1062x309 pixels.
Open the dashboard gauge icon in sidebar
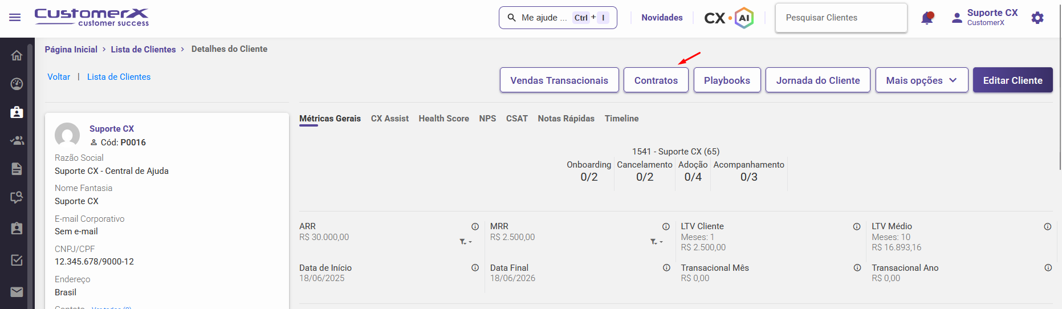(17, 84)
